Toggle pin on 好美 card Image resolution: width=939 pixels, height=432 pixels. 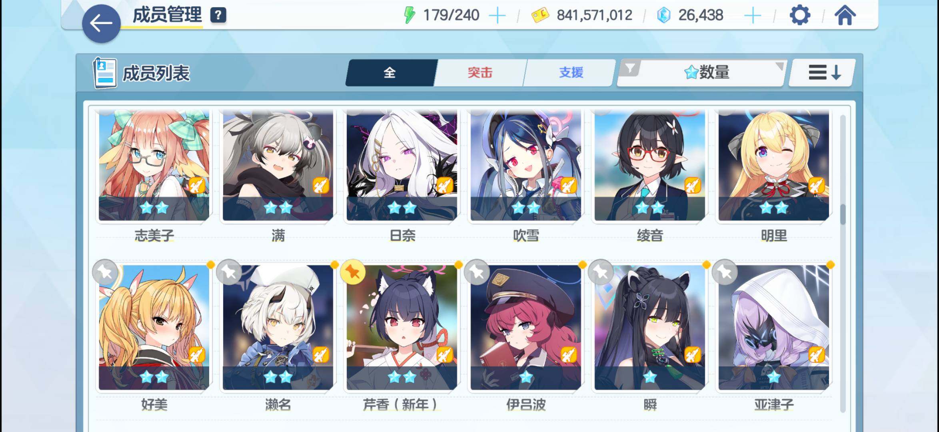pos(105,272)
